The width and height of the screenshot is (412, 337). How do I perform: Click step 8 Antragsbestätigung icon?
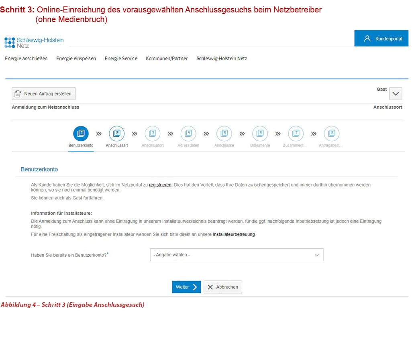[x=331, y=133]
